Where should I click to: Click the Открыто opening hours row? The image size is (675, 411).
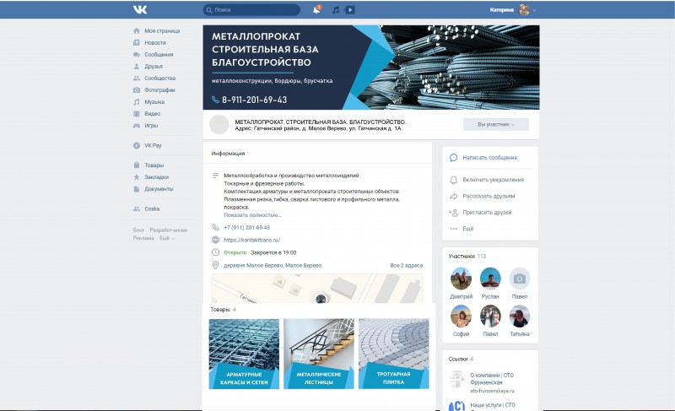coord(260,252)
